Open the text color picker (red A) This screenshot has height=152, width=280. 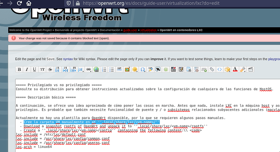(235, 69)
